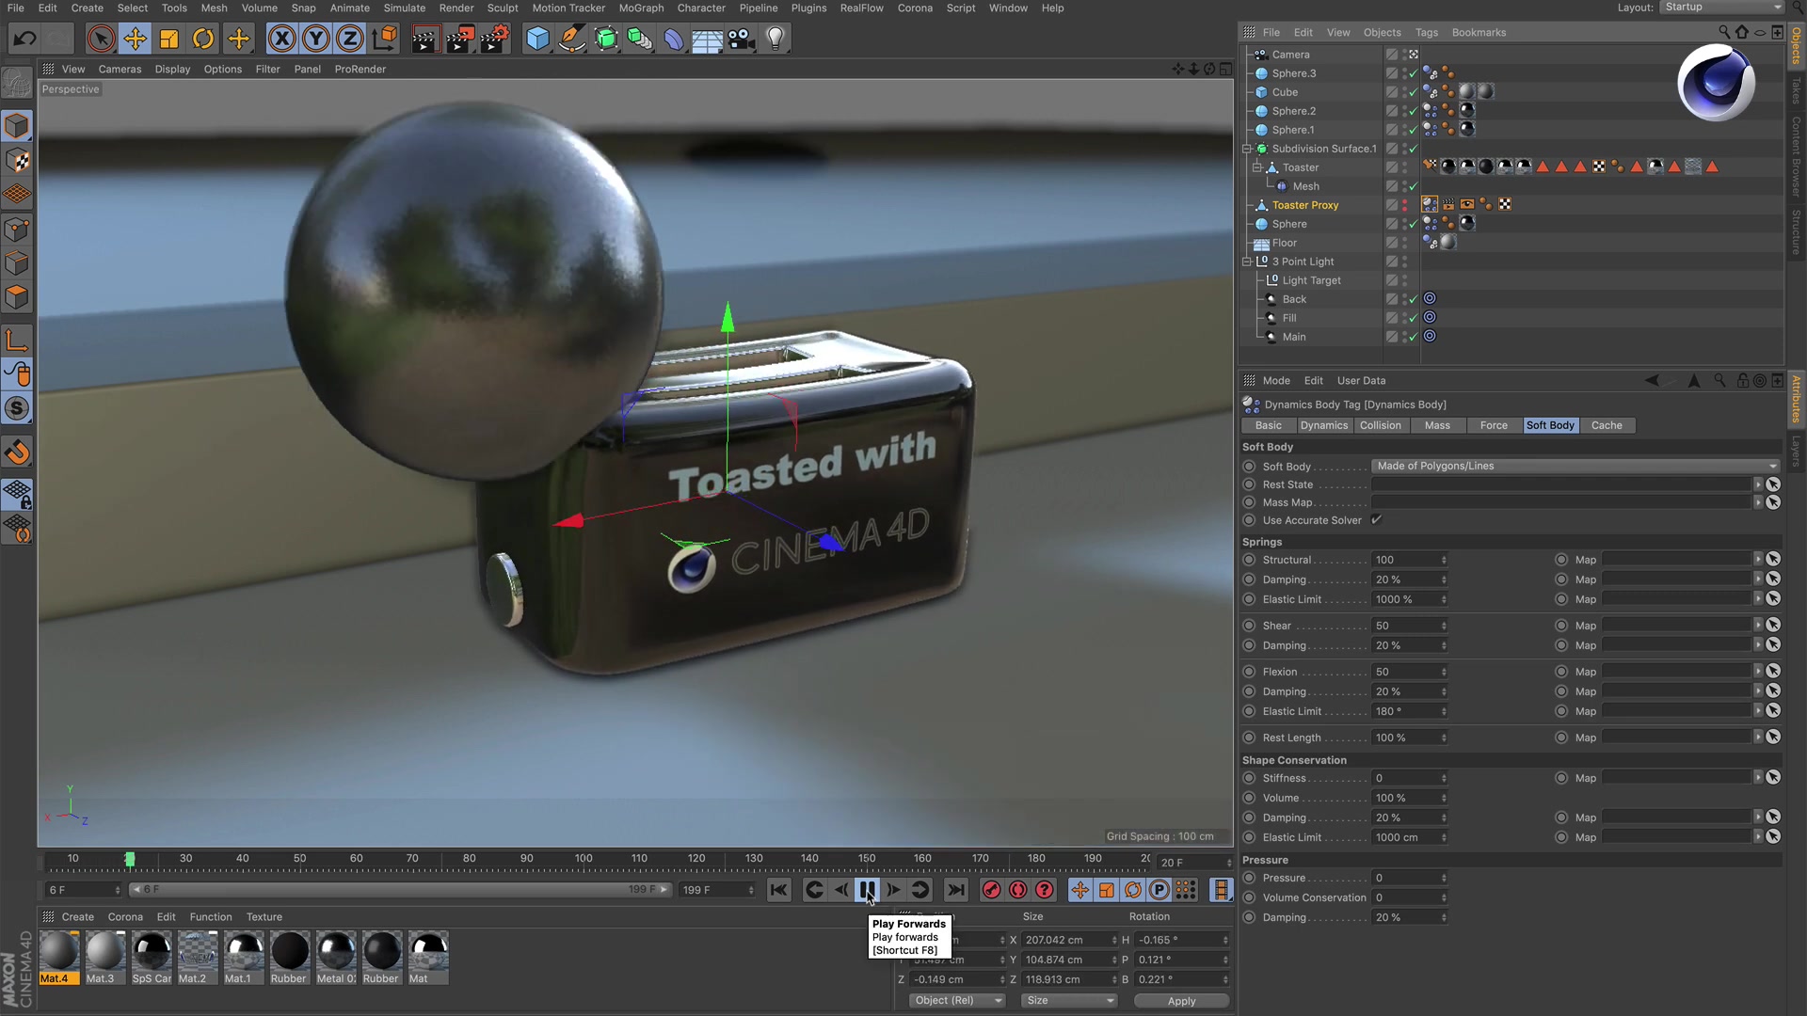1807x1016 pixels.
Task: Open viewport ProRender menu
Action: [360, 69]
